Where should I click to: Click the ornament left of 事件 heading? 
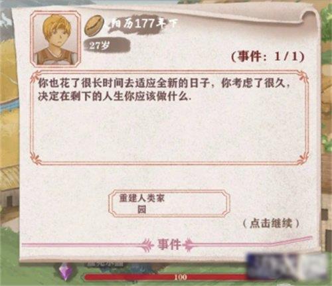(148, 245)
